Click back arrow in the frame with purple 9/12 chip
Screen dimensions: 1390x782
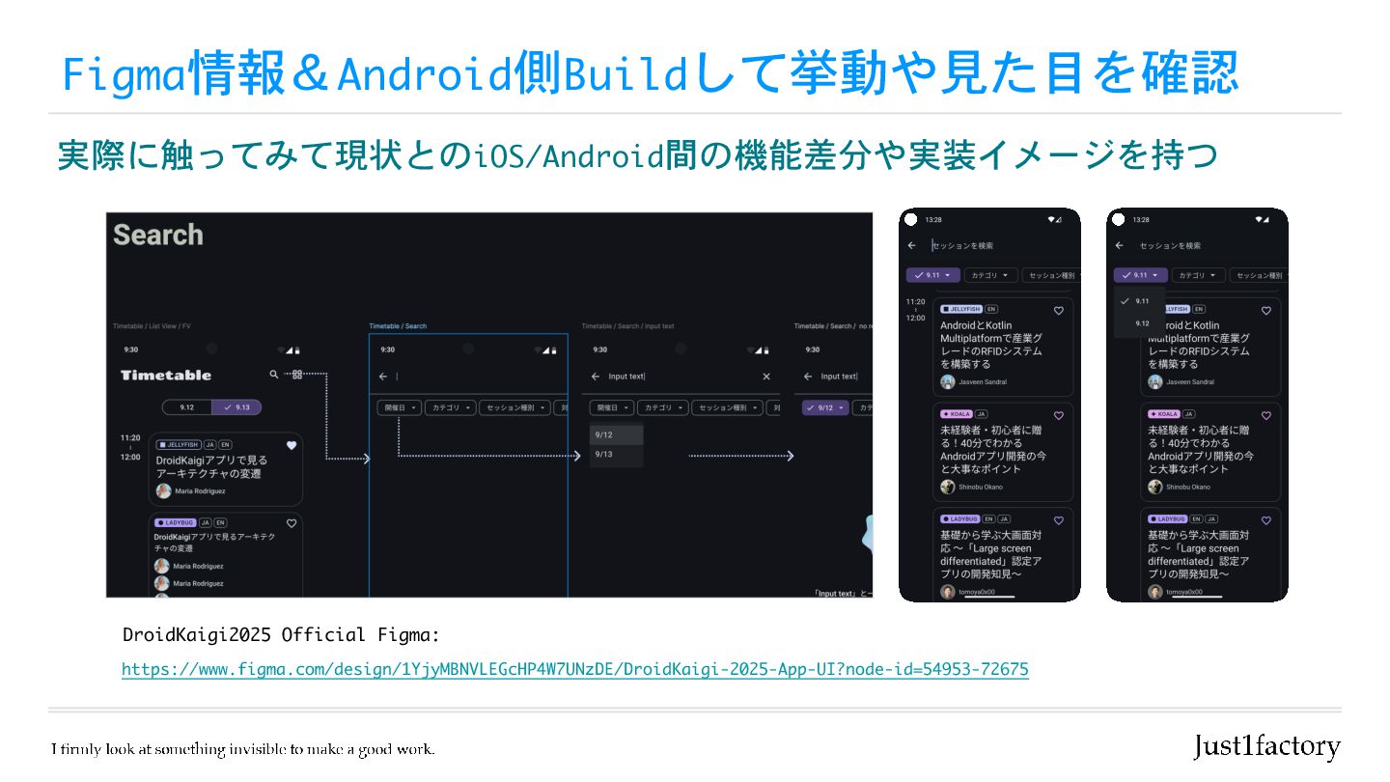click(x=808, y=377)
